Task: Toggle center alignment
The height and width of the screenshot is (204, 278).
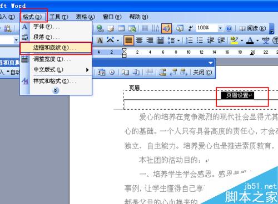Action: coord(139,40)
